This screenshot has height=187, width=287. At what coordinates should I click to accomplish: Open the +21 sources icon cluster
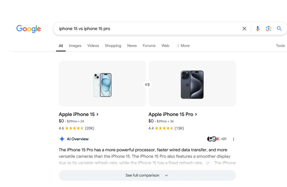coord(217,139)
